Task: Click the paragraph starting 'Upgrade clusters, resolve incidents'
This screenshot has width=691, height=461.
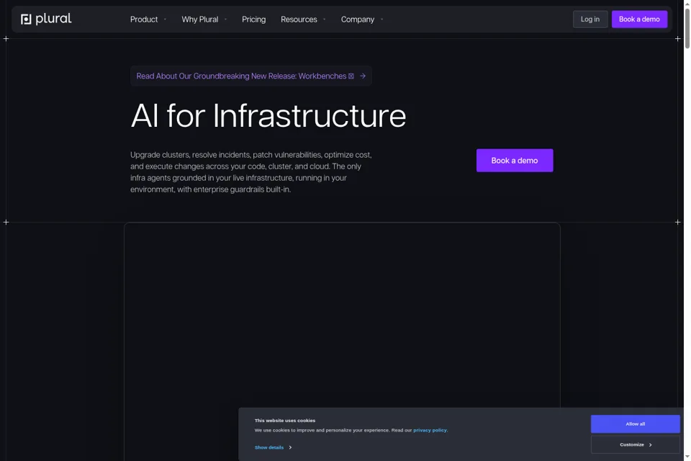Action: 251,172
